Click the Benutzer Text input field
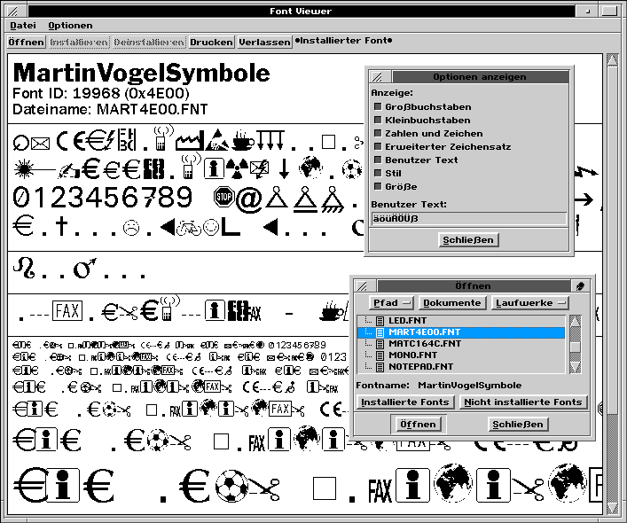This screenshot has width=627, height=523. click(x=468, y=219)
